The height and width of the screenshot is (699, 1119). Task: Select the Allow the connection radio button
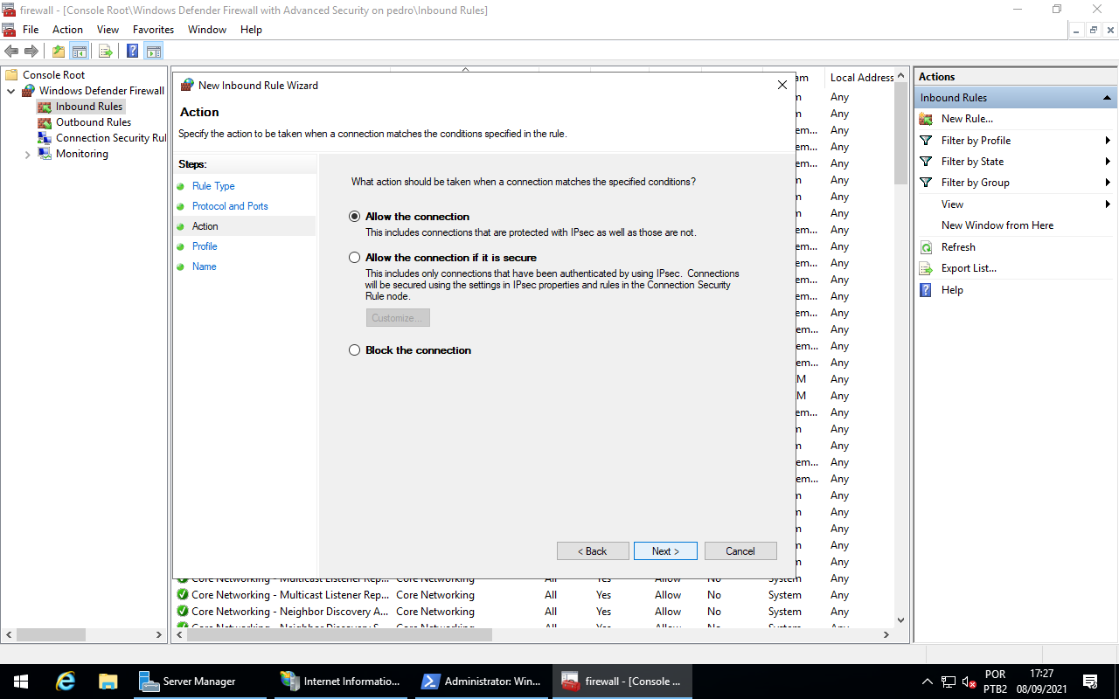coord(354,217)
